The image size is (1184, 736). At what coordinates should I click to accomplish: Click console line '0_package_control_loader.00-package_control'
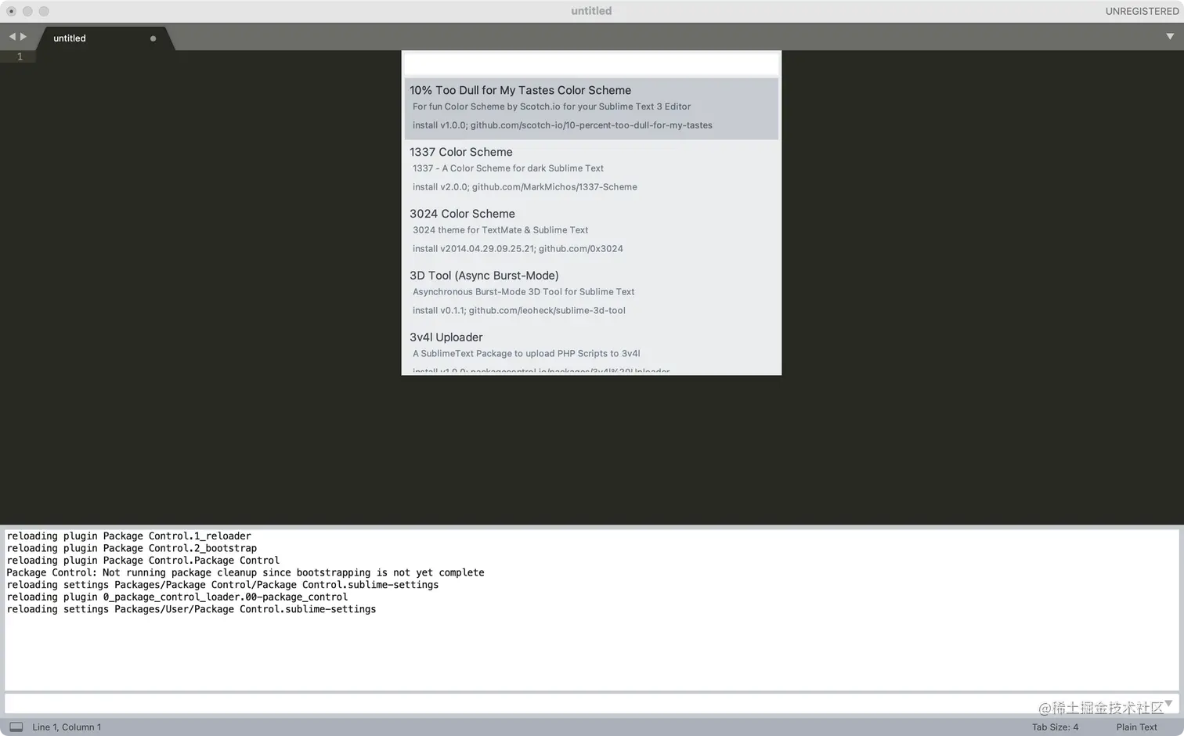(177, 597)
